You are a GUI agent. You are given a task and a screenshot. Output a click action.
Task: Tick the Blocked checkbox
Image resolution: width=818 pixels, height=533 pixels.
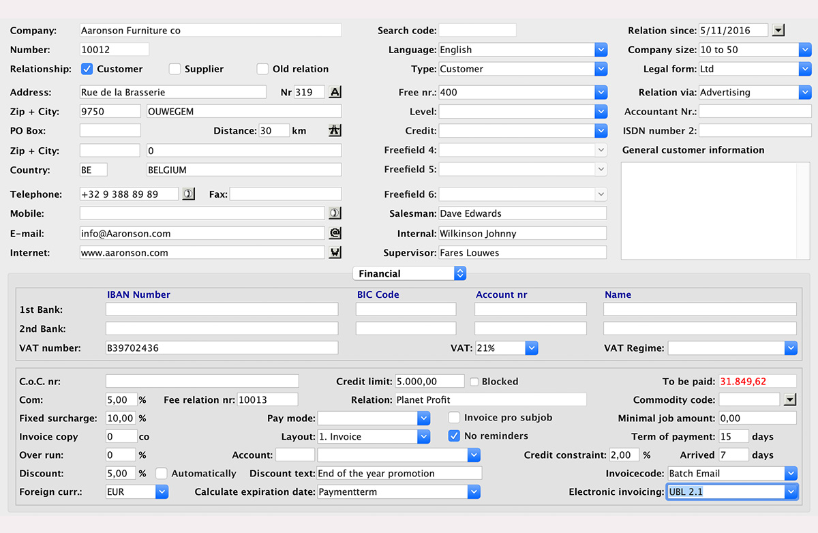(x=474, y=382)
